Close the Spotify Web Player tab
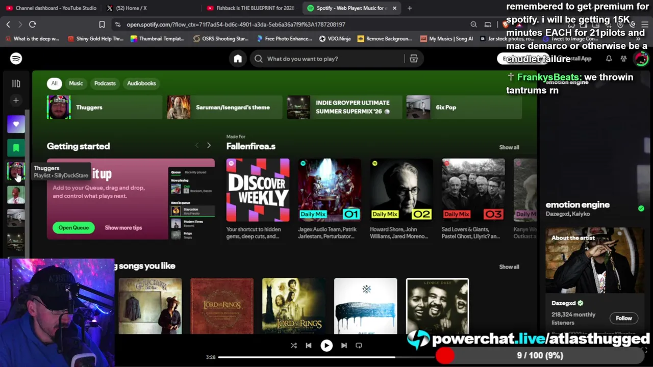The image size is (653, 367). pyautogui.click(x=394, y=8)
